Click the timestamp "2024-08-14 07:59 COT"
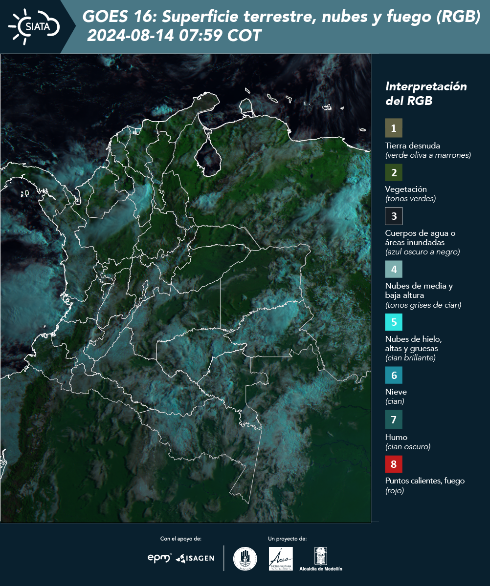490x586 pixels. coord(174,36)
